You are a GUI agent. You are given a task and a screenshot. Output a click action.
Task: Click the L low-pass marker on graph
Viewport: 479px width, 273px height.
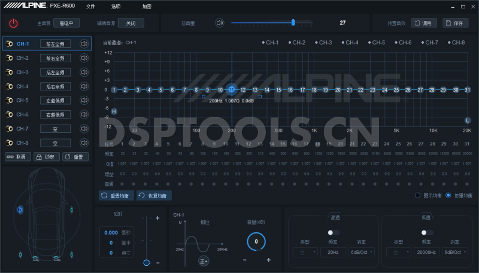(468, 120)
